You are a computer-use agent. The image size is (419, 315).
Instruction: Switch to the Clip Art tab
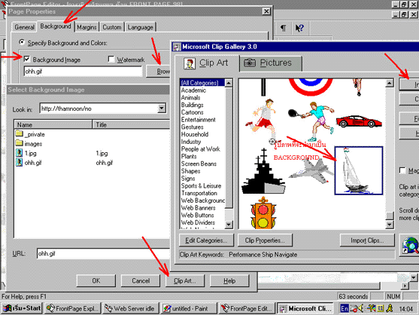pos(207,63)
